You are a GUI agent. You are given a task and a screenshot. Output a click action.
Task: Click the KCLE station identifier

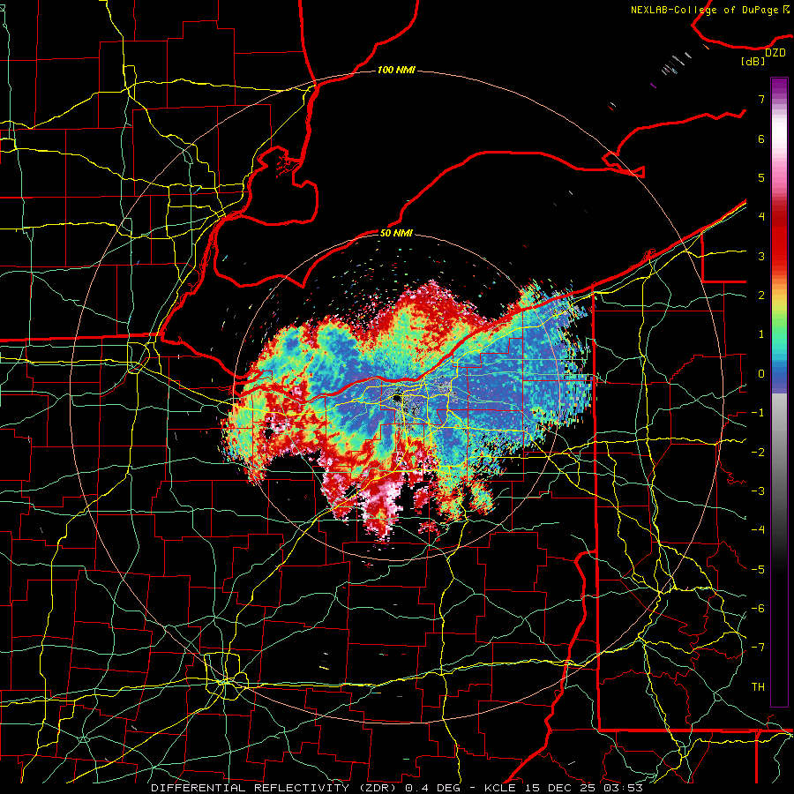[500, 788]
